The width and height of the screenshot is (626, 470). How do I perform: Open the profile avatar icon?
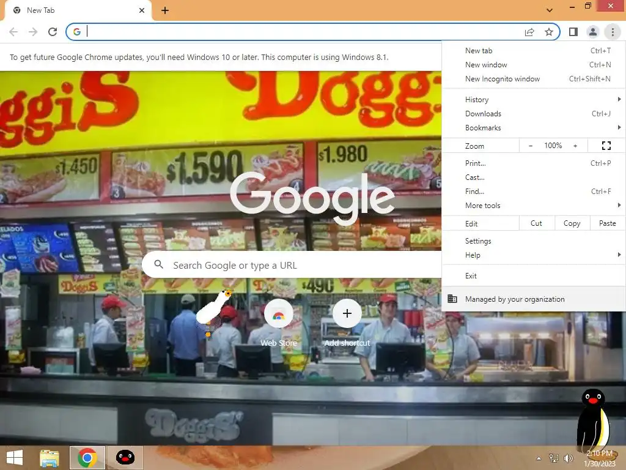(593, 32)
